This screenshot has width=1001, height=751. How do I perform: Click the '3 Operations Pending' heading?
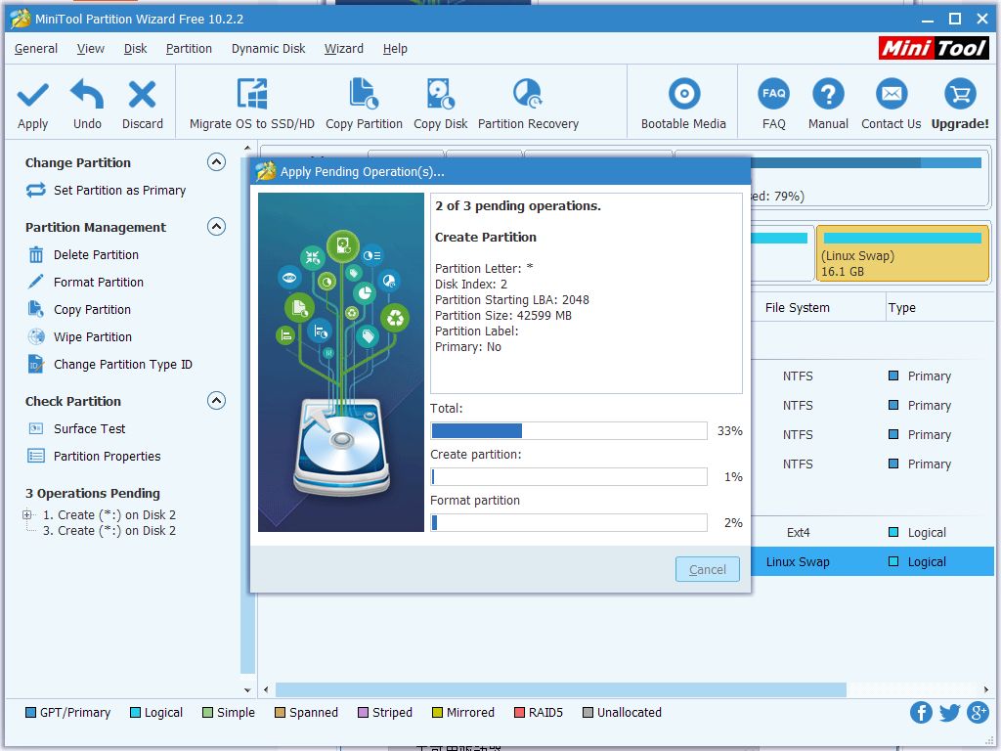93,494
